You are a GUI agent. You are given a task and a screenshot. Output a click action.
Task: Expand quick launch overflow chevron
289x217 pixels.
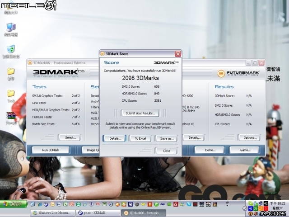[227, 204]
